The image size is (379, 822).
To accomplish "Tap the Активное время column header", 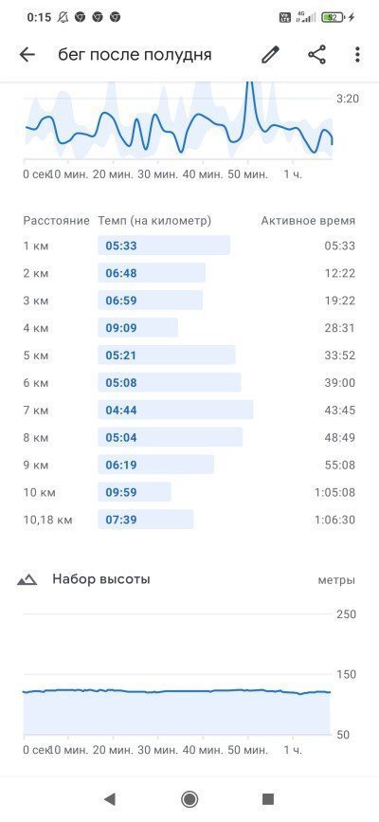I will click(x=308, y=221).
